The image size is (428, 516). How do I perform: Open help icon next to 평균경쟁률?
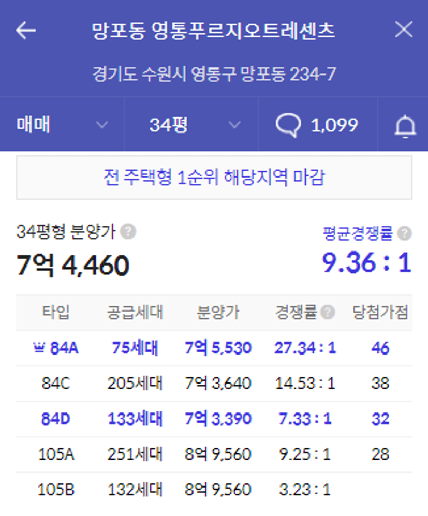[404, 233]
